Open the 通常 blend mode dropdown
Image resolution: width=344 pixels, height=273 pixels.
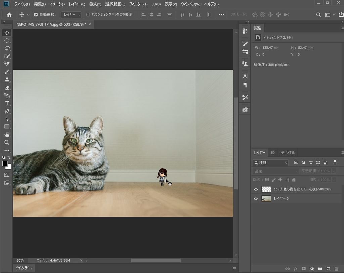275,171
